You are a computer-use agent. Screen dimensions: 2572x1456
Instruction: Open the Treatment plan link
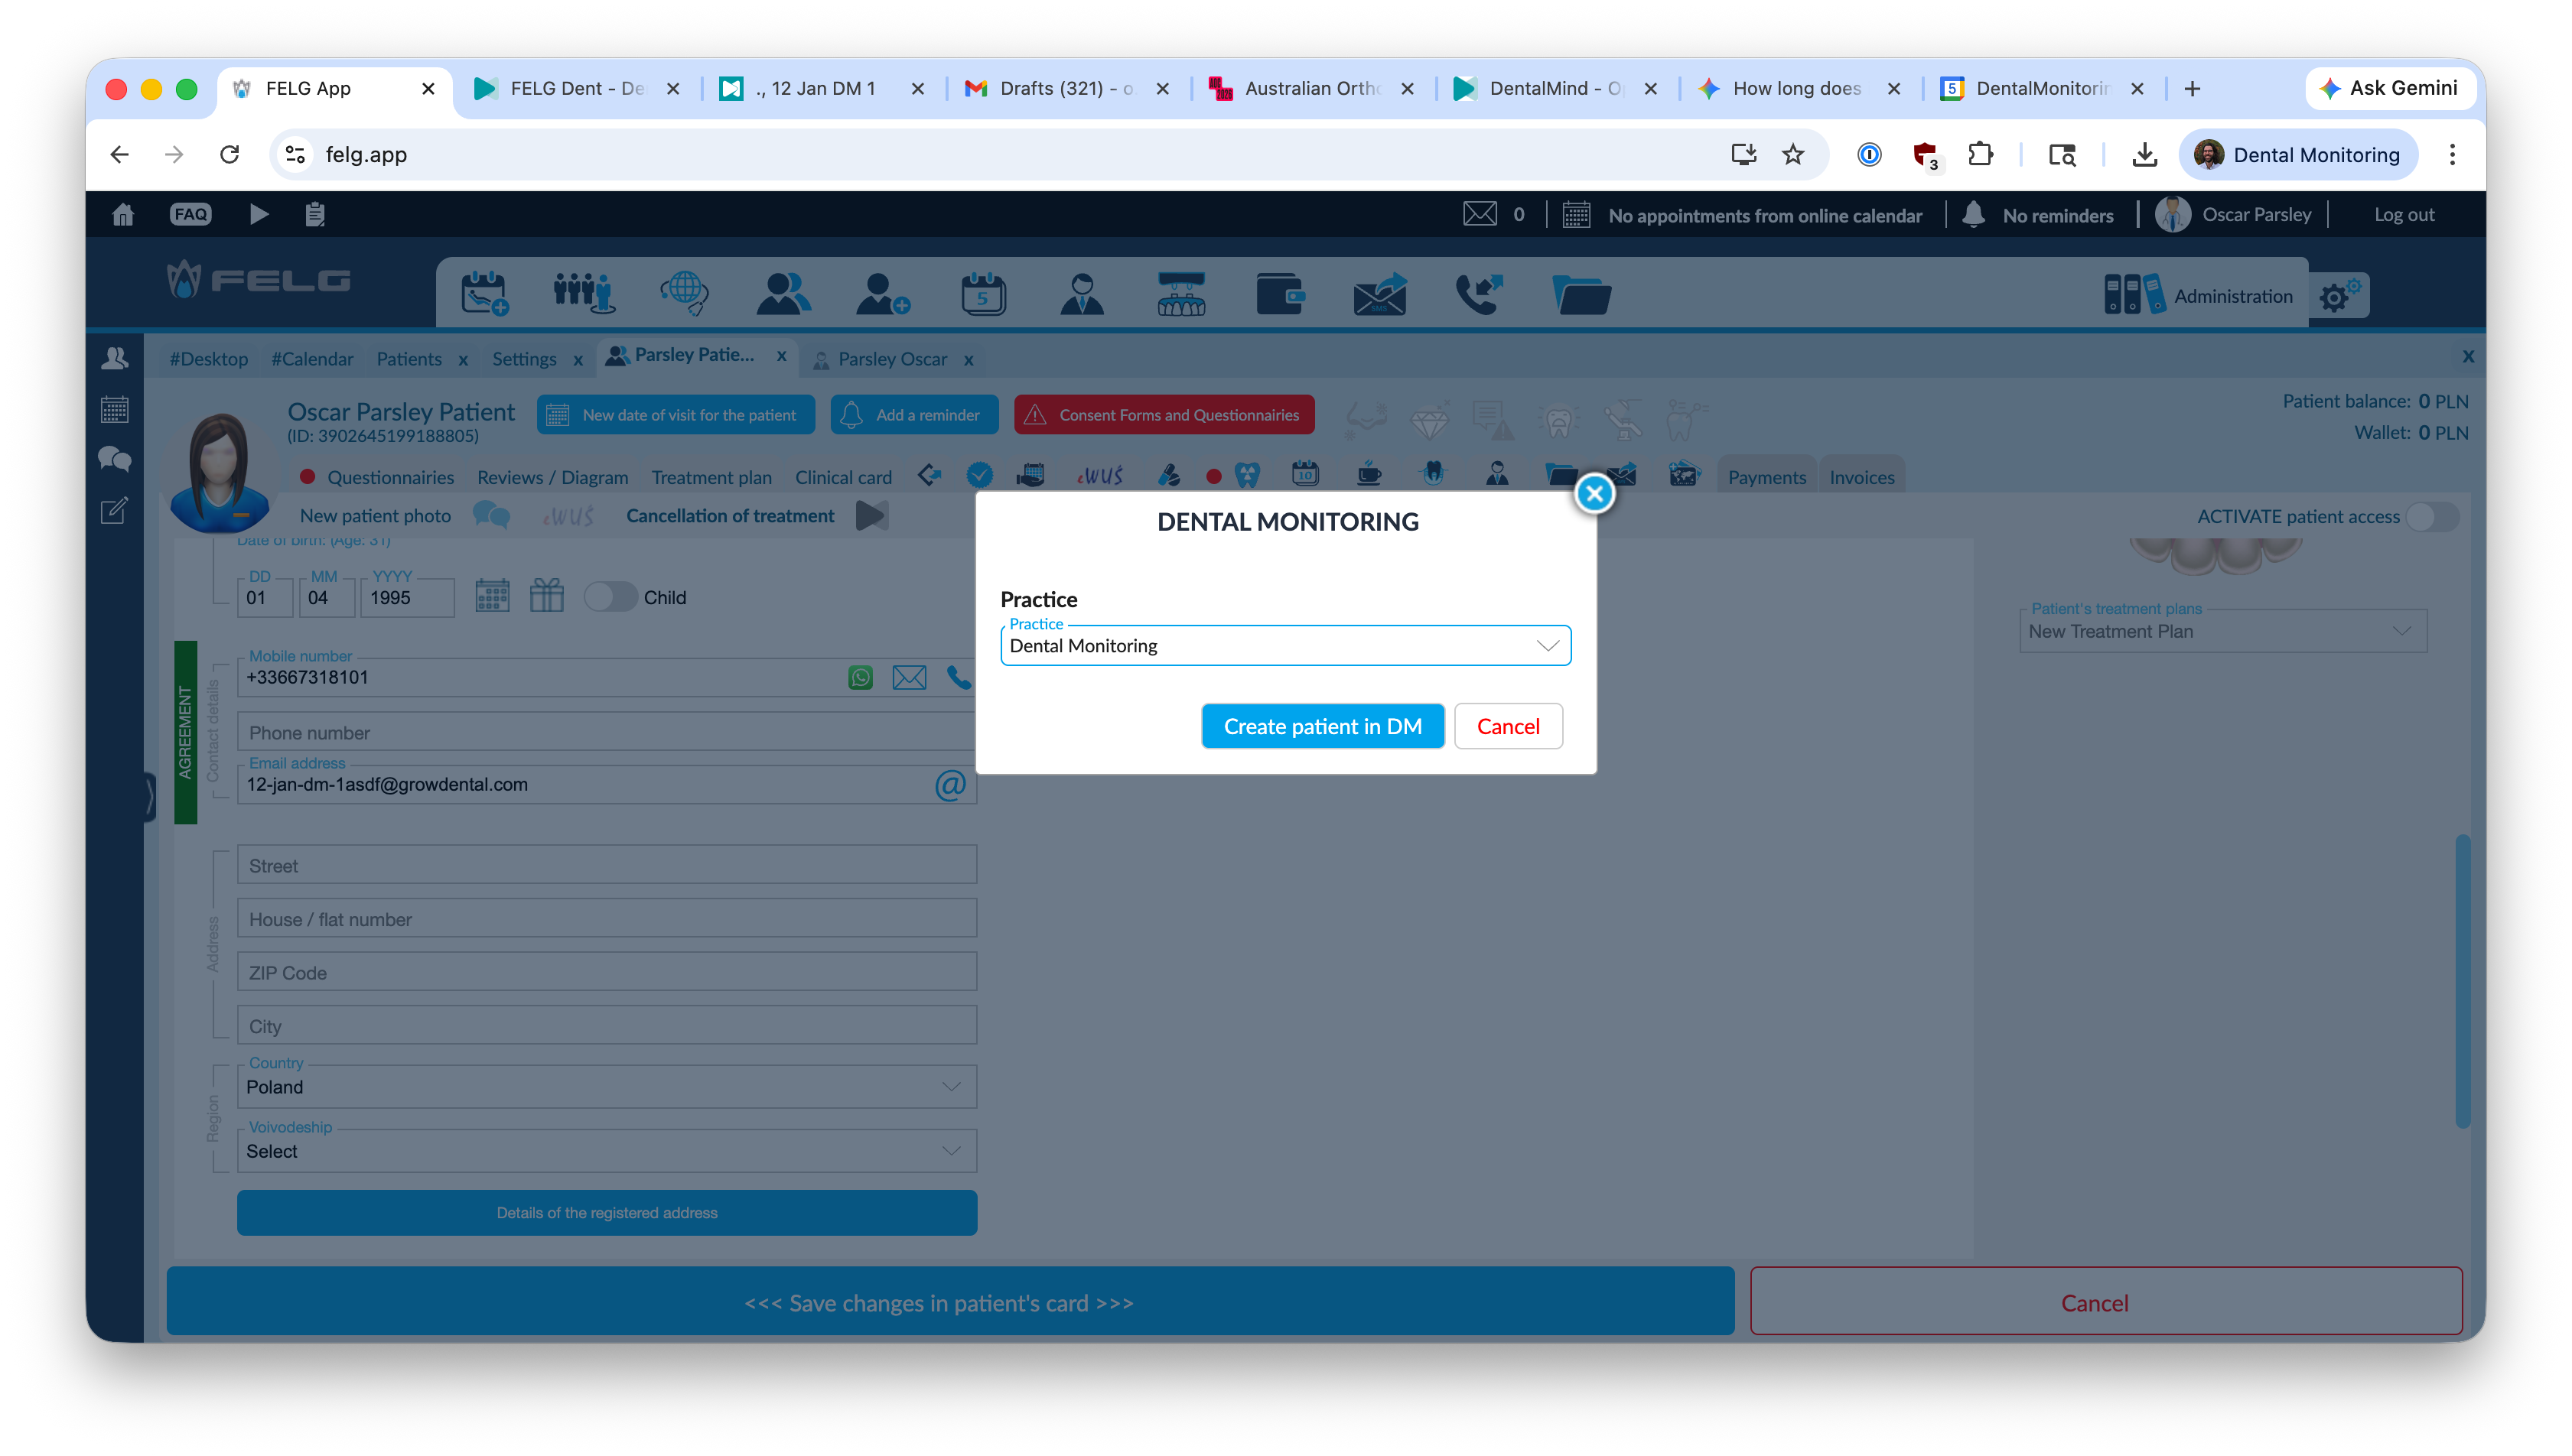tap(711, 477)
